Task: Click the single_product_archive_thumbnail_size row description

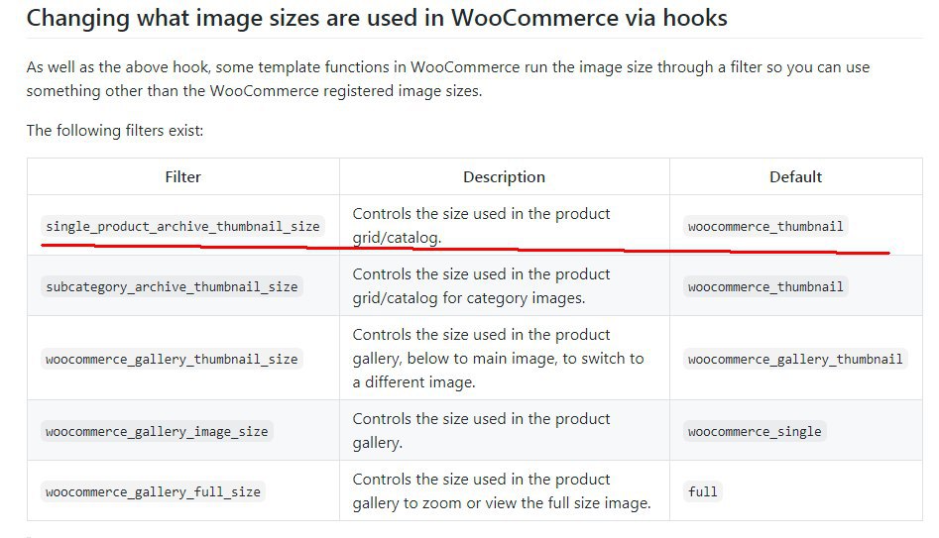Action: click(x=482, y=226)
